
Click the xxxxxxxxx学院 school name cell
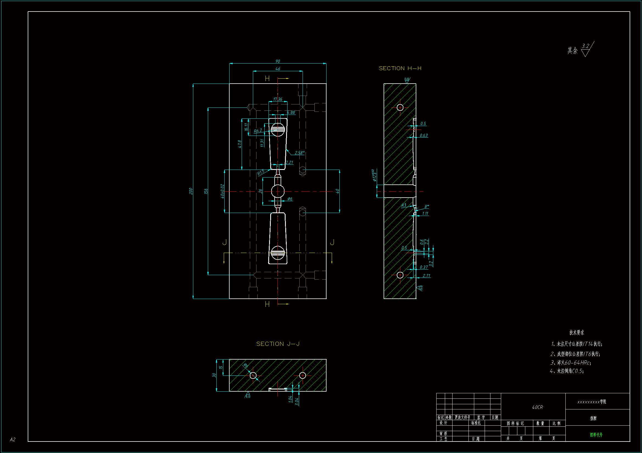click(592, 402)
